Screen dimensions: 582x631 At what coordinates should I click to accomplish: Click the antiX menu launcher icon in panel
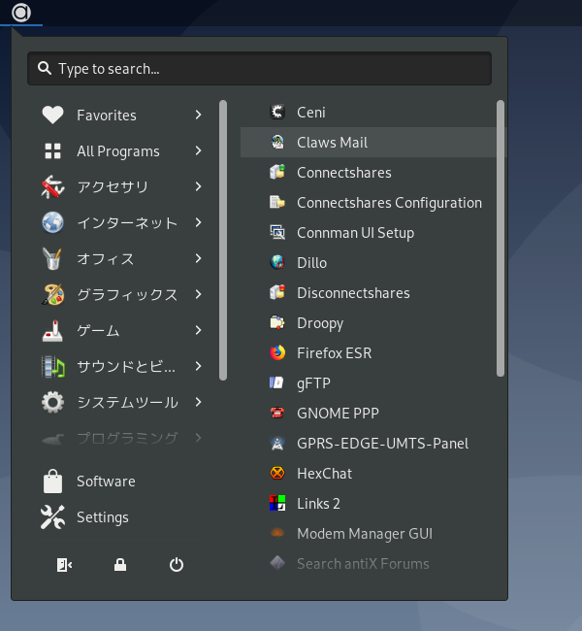tap(21, 13)
